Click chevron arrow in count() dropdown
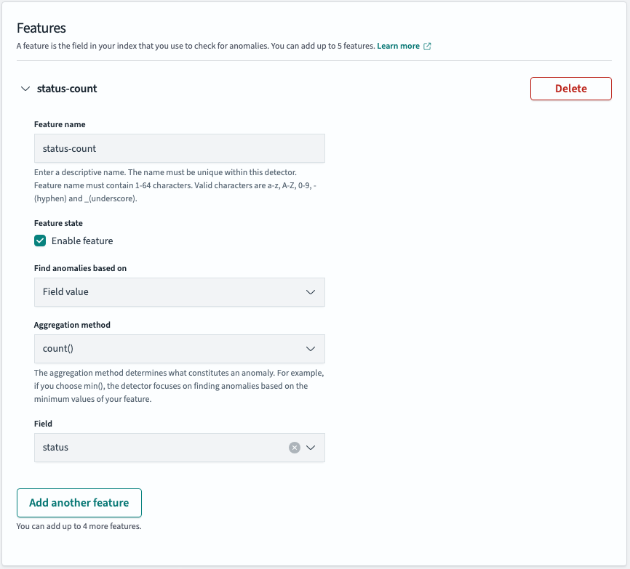The image size is (630, 569). pos(311,349)
